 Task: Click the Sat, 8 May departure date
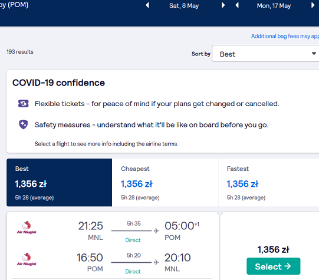click(x=184, y=6)
